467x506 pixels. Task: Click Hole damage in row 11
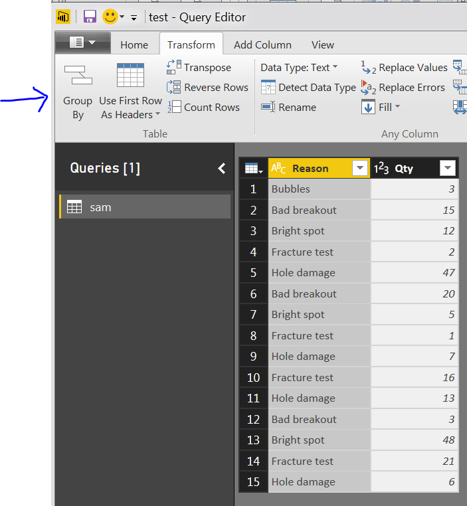[319, 398]
